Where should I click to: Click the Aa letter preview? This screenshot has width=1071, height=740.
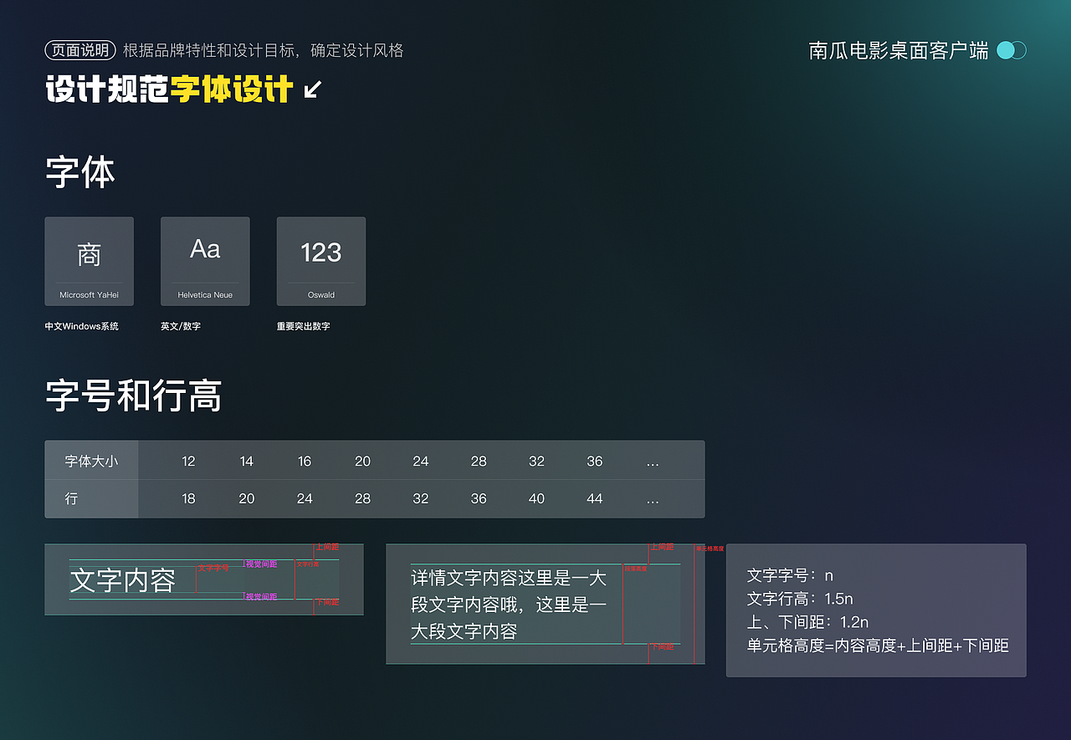point(205,249)
